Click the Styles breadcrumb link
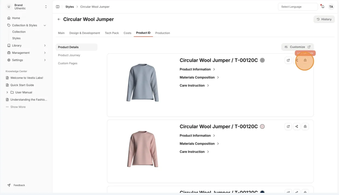The height and width of the screenshot is (195, 339). tap(70, 7)
